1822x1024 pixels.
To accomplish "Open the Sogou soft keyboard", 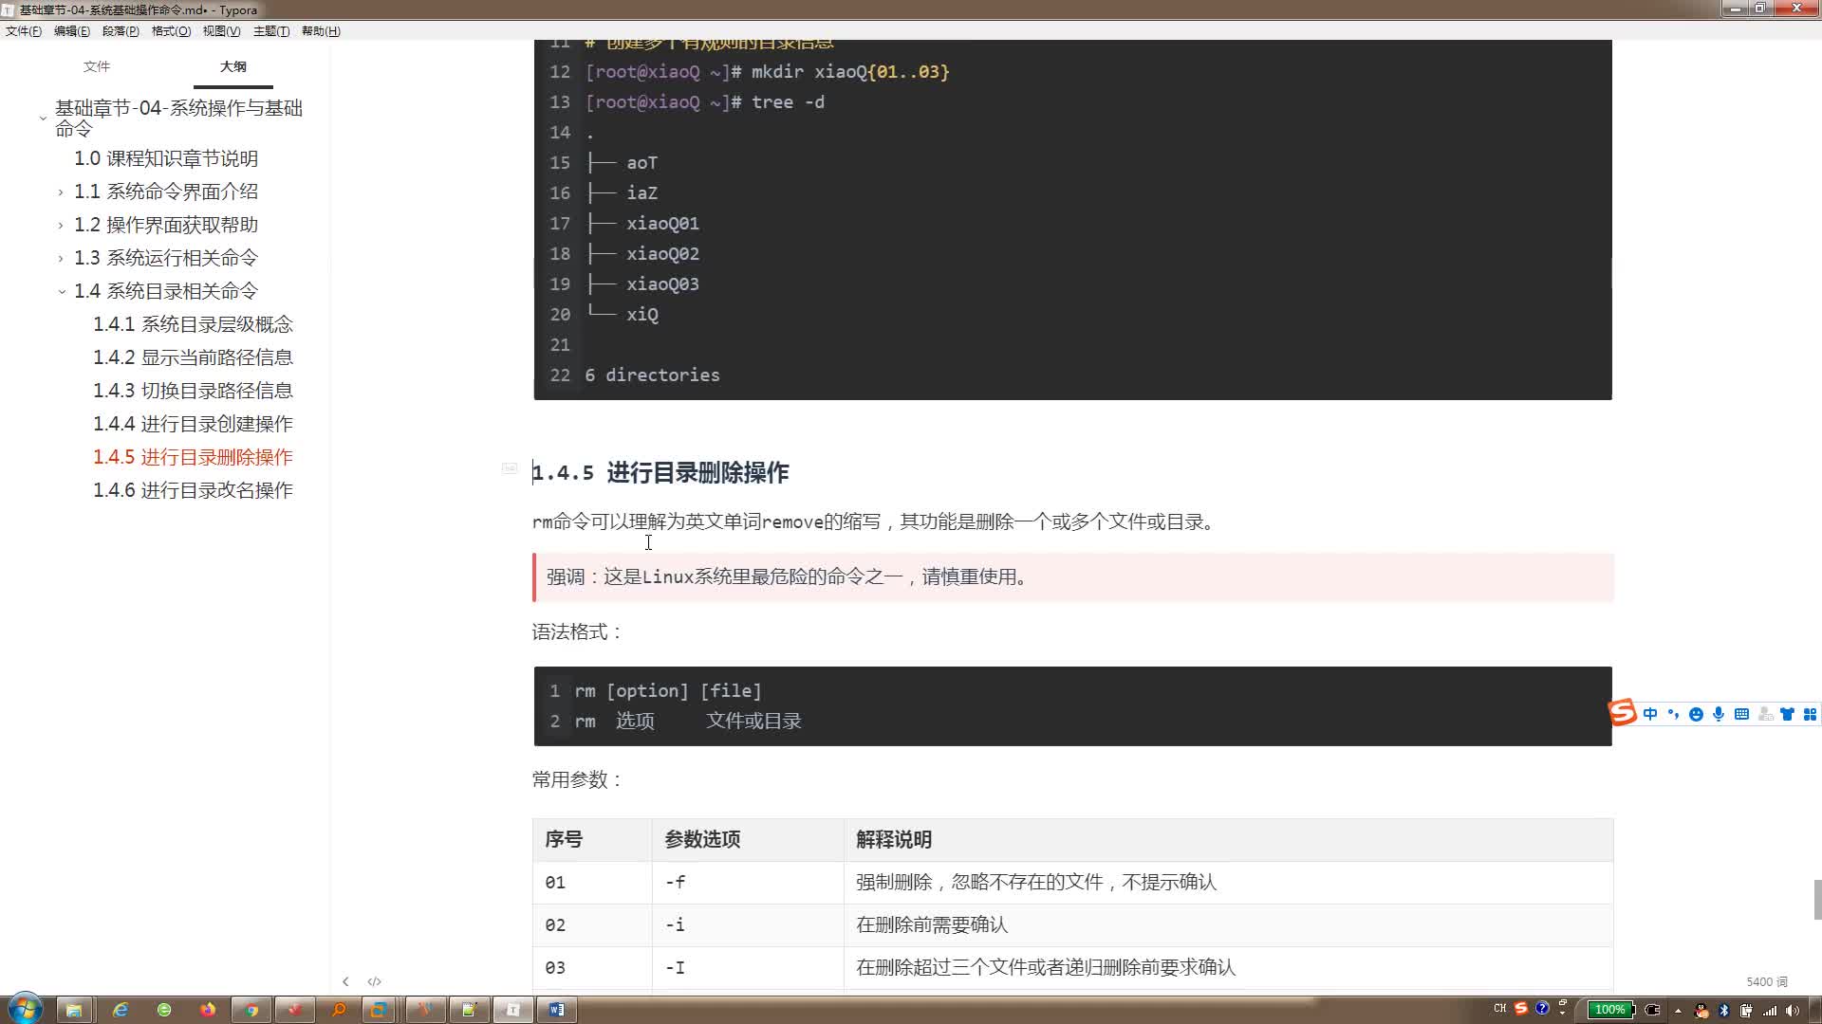I will [1741, 714].
